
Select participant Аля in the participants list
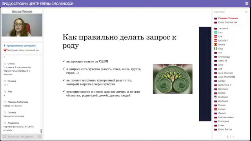(x=220, y=69)
